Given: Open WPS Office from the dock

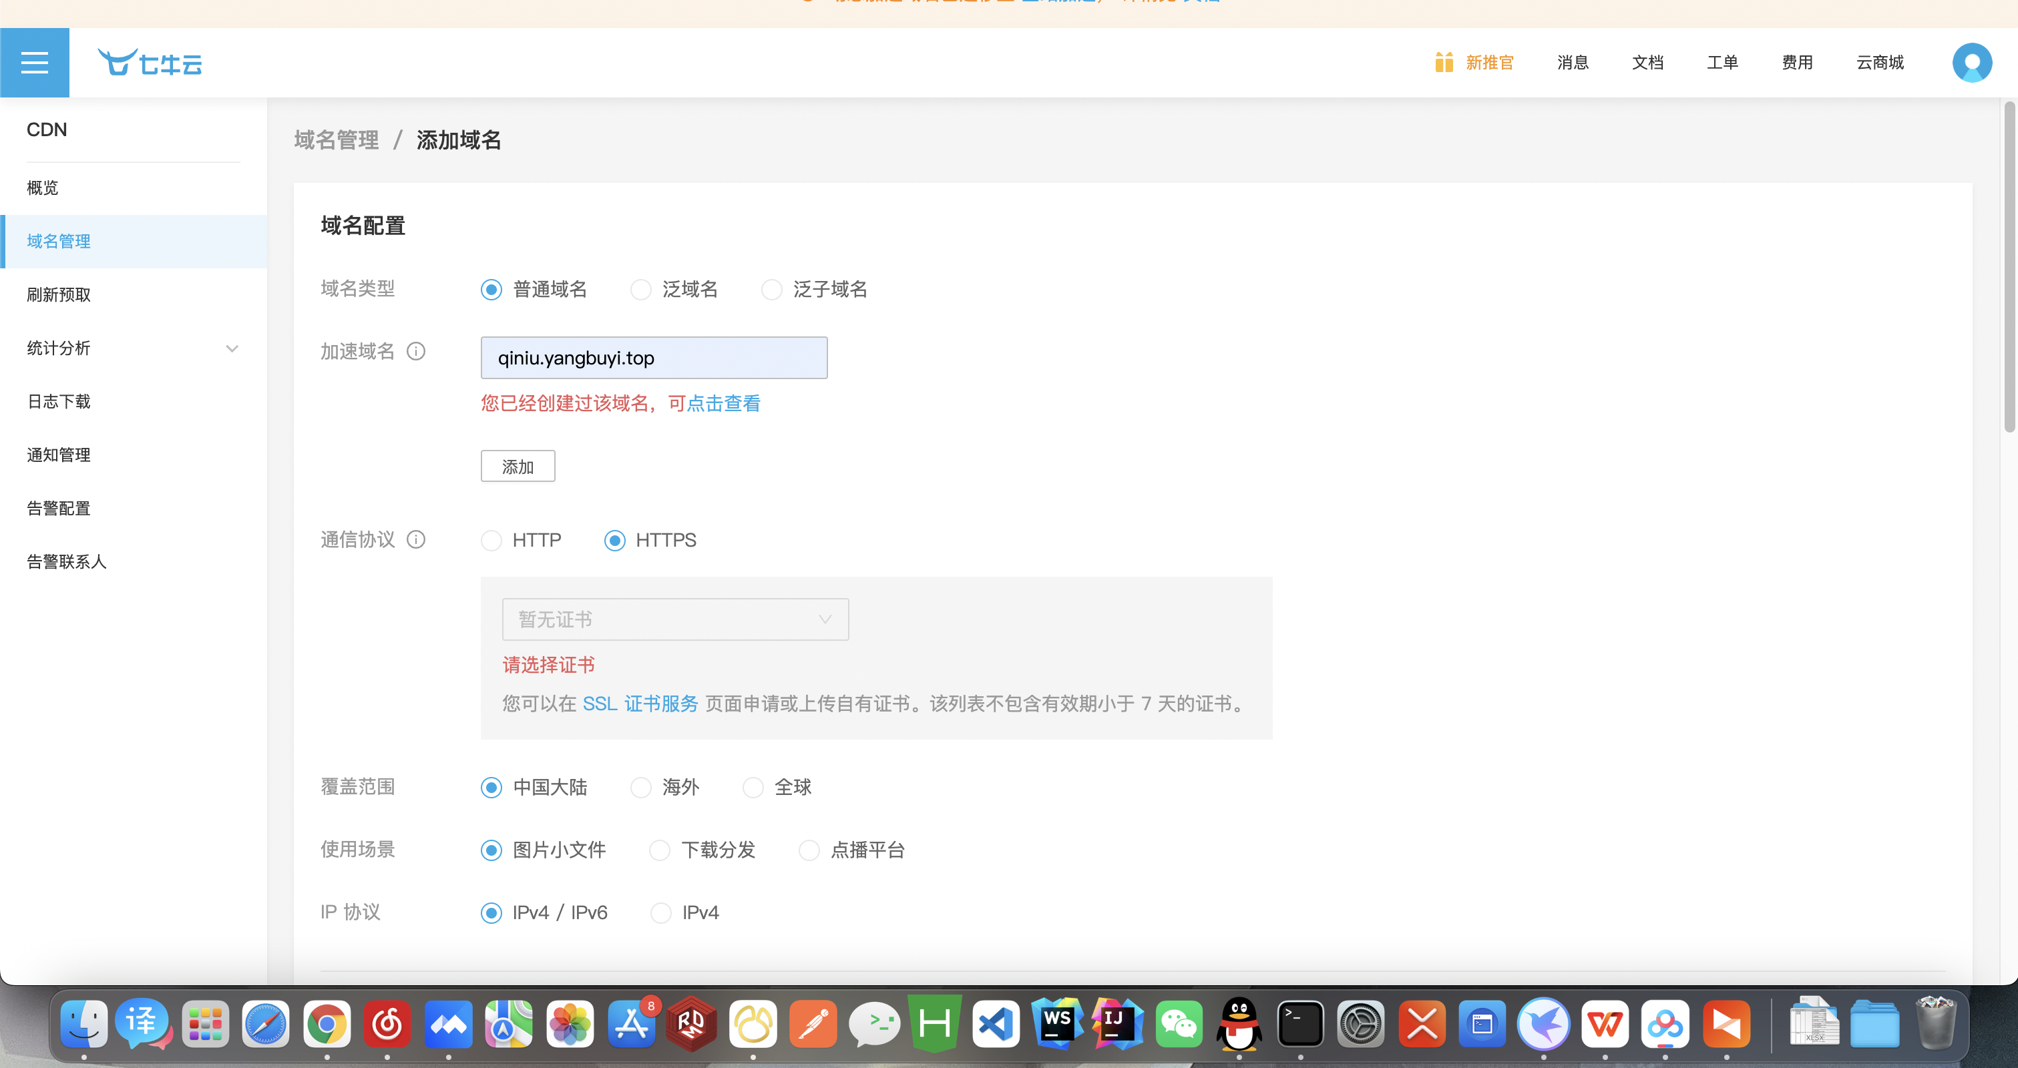Looking at the screenshot, I should 1605,1023.
